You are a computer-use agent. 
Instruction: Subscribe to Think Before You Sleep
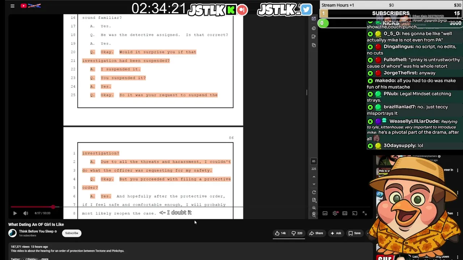(72, 233)
